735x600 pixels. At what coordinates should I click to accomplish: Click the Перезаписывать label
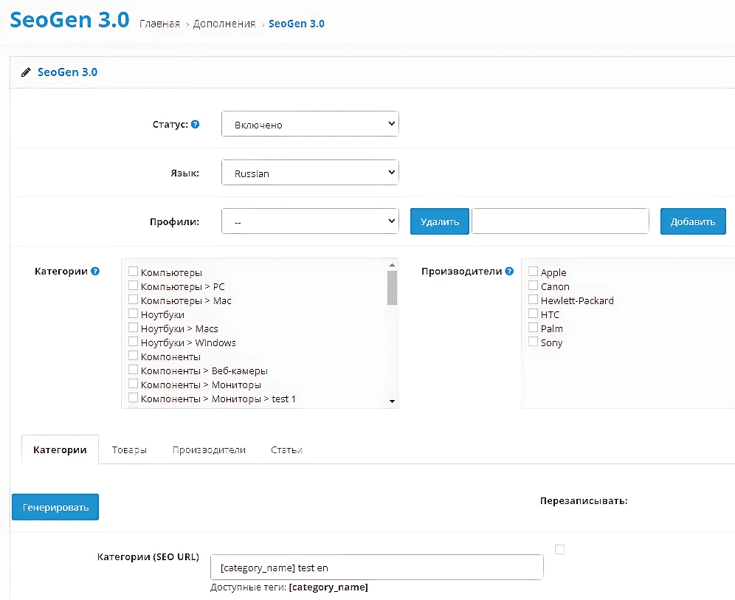pyautogui.click(x=584, y=501)
